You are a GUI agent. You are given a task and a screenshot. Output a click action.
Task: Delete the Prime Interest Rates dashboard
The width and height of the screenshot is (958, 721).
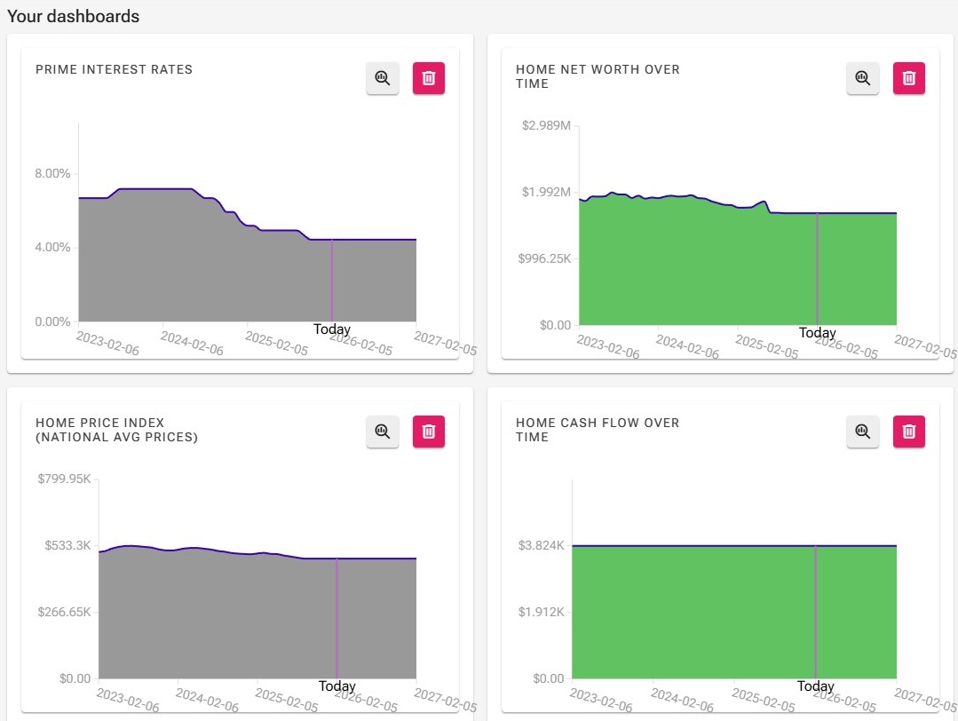pyautogui.click(x=429, y=78)
